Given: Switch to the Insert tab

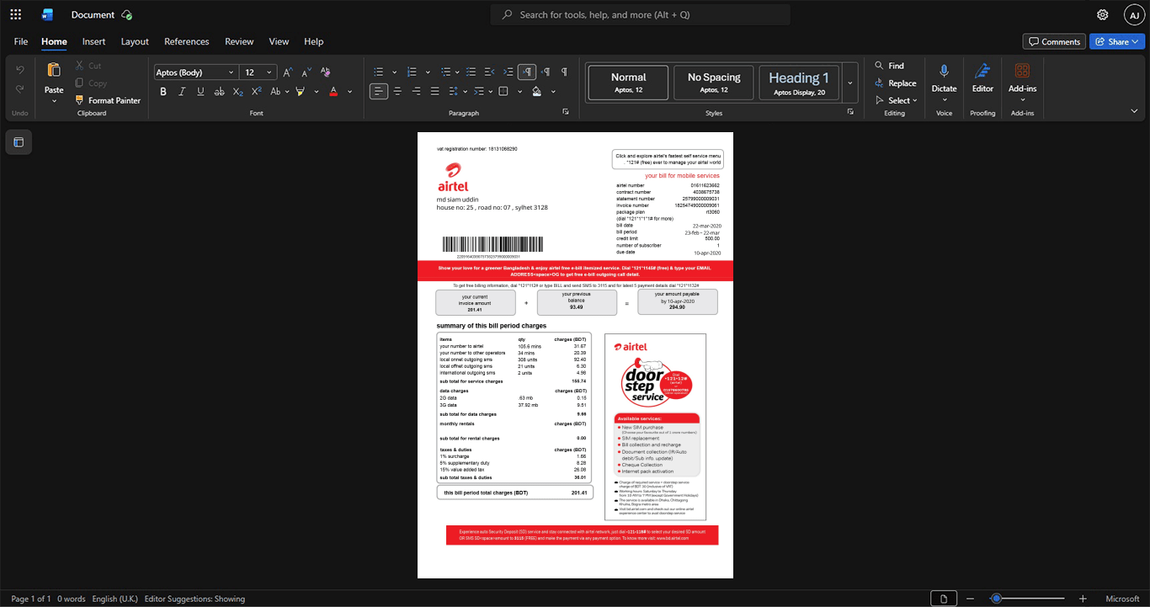Looking at the screenshot, I should [93, 41].
